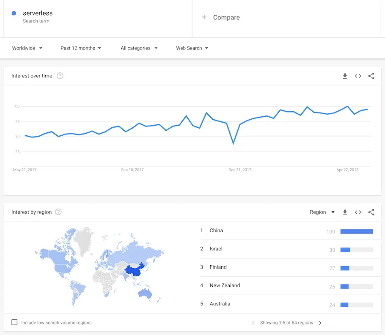Click the China interest bar showing 100
This screenshot has width=385, height=335.
pos(357,231)
